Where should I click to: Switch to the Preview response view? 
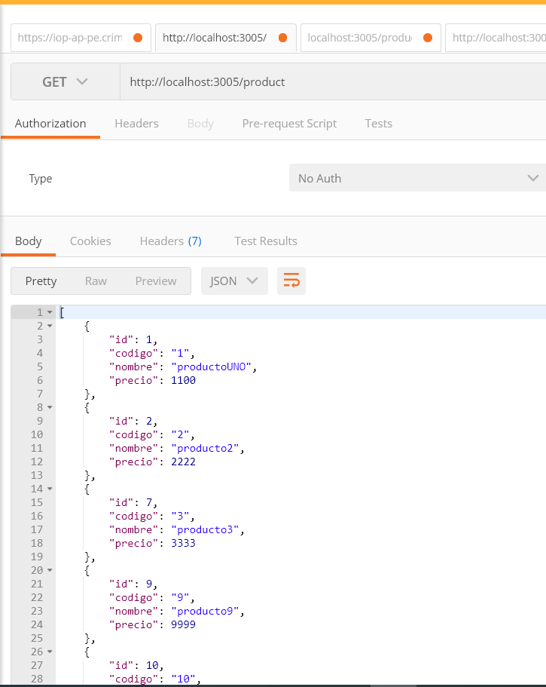155,281
